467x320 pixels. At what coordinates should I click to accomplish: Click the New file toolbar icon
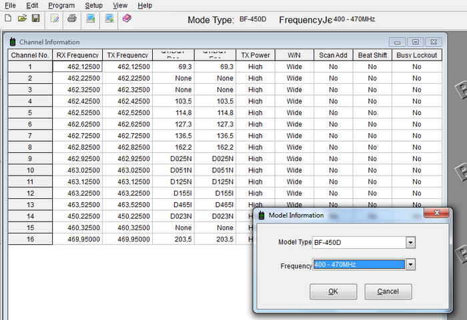point(8,18)
